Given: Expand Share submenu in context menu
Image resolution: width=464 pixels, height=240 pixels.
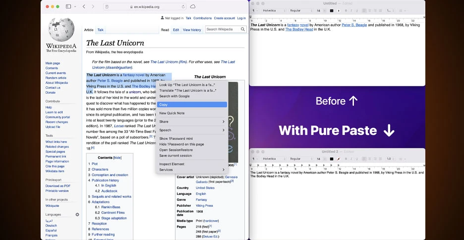Looking at the screenshot, I should pyautogui.click(x=192, y=121).
